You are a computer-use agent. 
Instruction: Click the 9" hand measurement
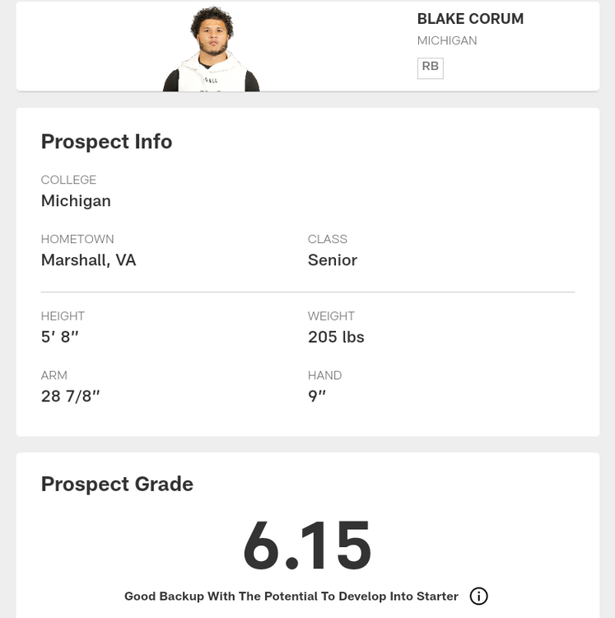point(317,396)
